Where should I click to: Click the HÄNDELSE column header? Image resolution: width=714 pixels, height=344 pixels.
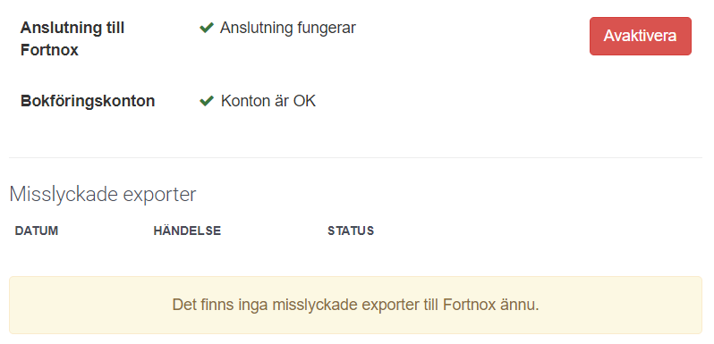click(x=187, y=231)
